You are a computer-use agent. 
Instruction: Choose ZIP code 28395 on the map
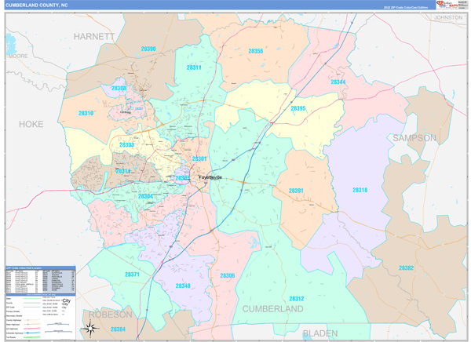point(298,108)
